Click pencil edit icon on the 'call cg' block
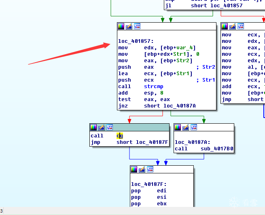This screenshot has width=265, height=215. (x=102, y=127)
